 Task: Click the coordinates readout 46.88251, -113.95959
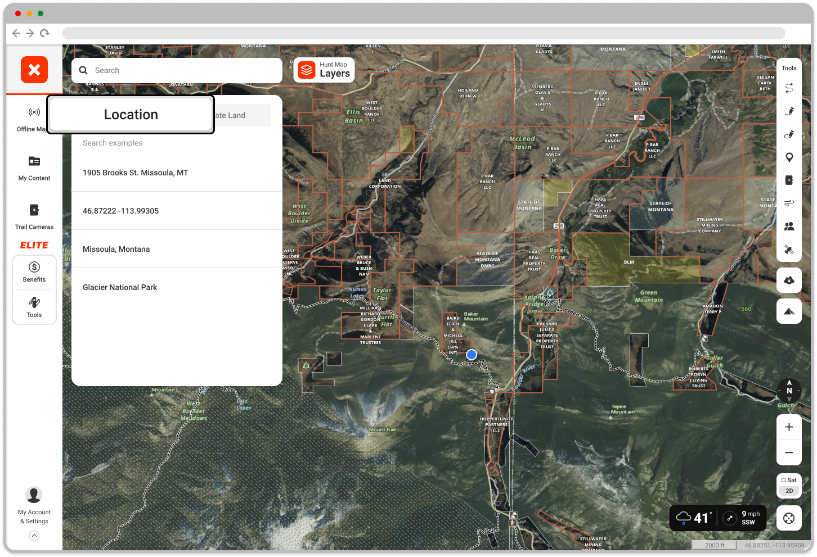pos(774,545)
